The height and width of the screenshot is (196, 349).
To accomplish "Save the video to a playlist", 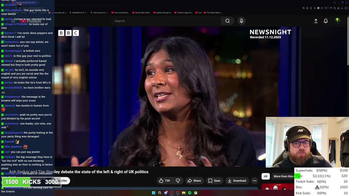I will click(x=214, y=180).
